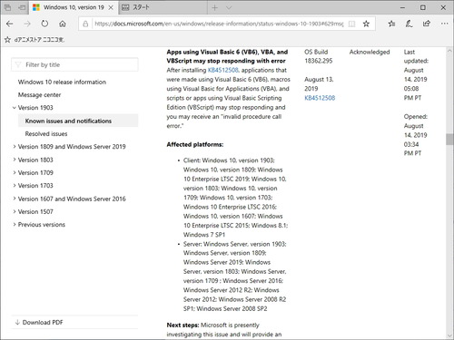Collapse the Version 1903 tree node
Image resolution: width=454 pixels, height=340 pixels.
14,108
